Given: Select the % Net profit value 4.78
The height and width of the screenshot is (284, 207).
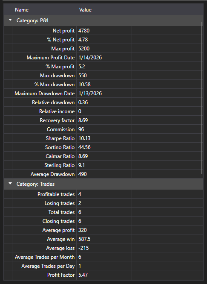Looking at the screenshot, I should (x=83, y=40).
